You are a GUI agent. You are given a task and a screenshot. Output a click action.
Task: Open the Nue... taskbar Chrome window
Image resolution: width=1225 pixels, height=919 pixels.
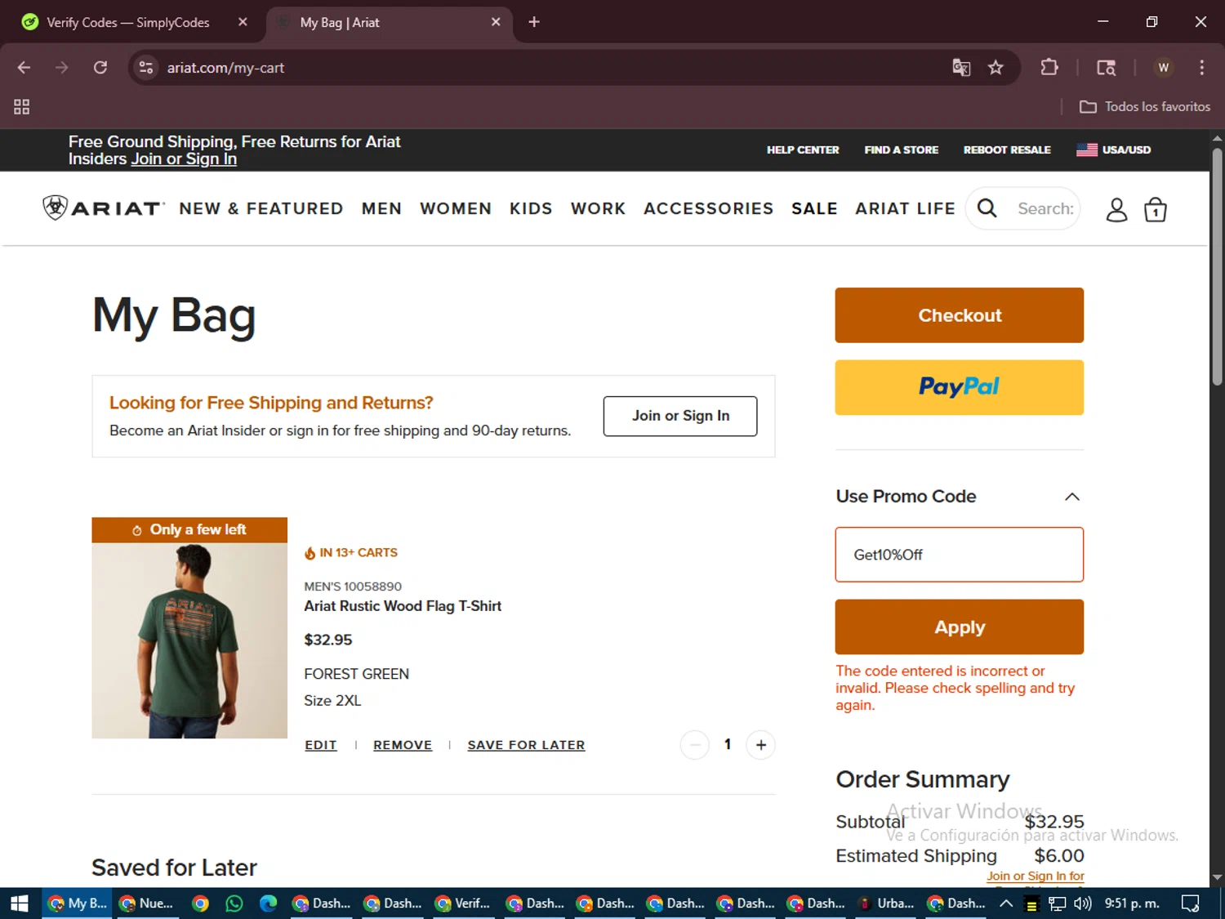pos(147,903)
